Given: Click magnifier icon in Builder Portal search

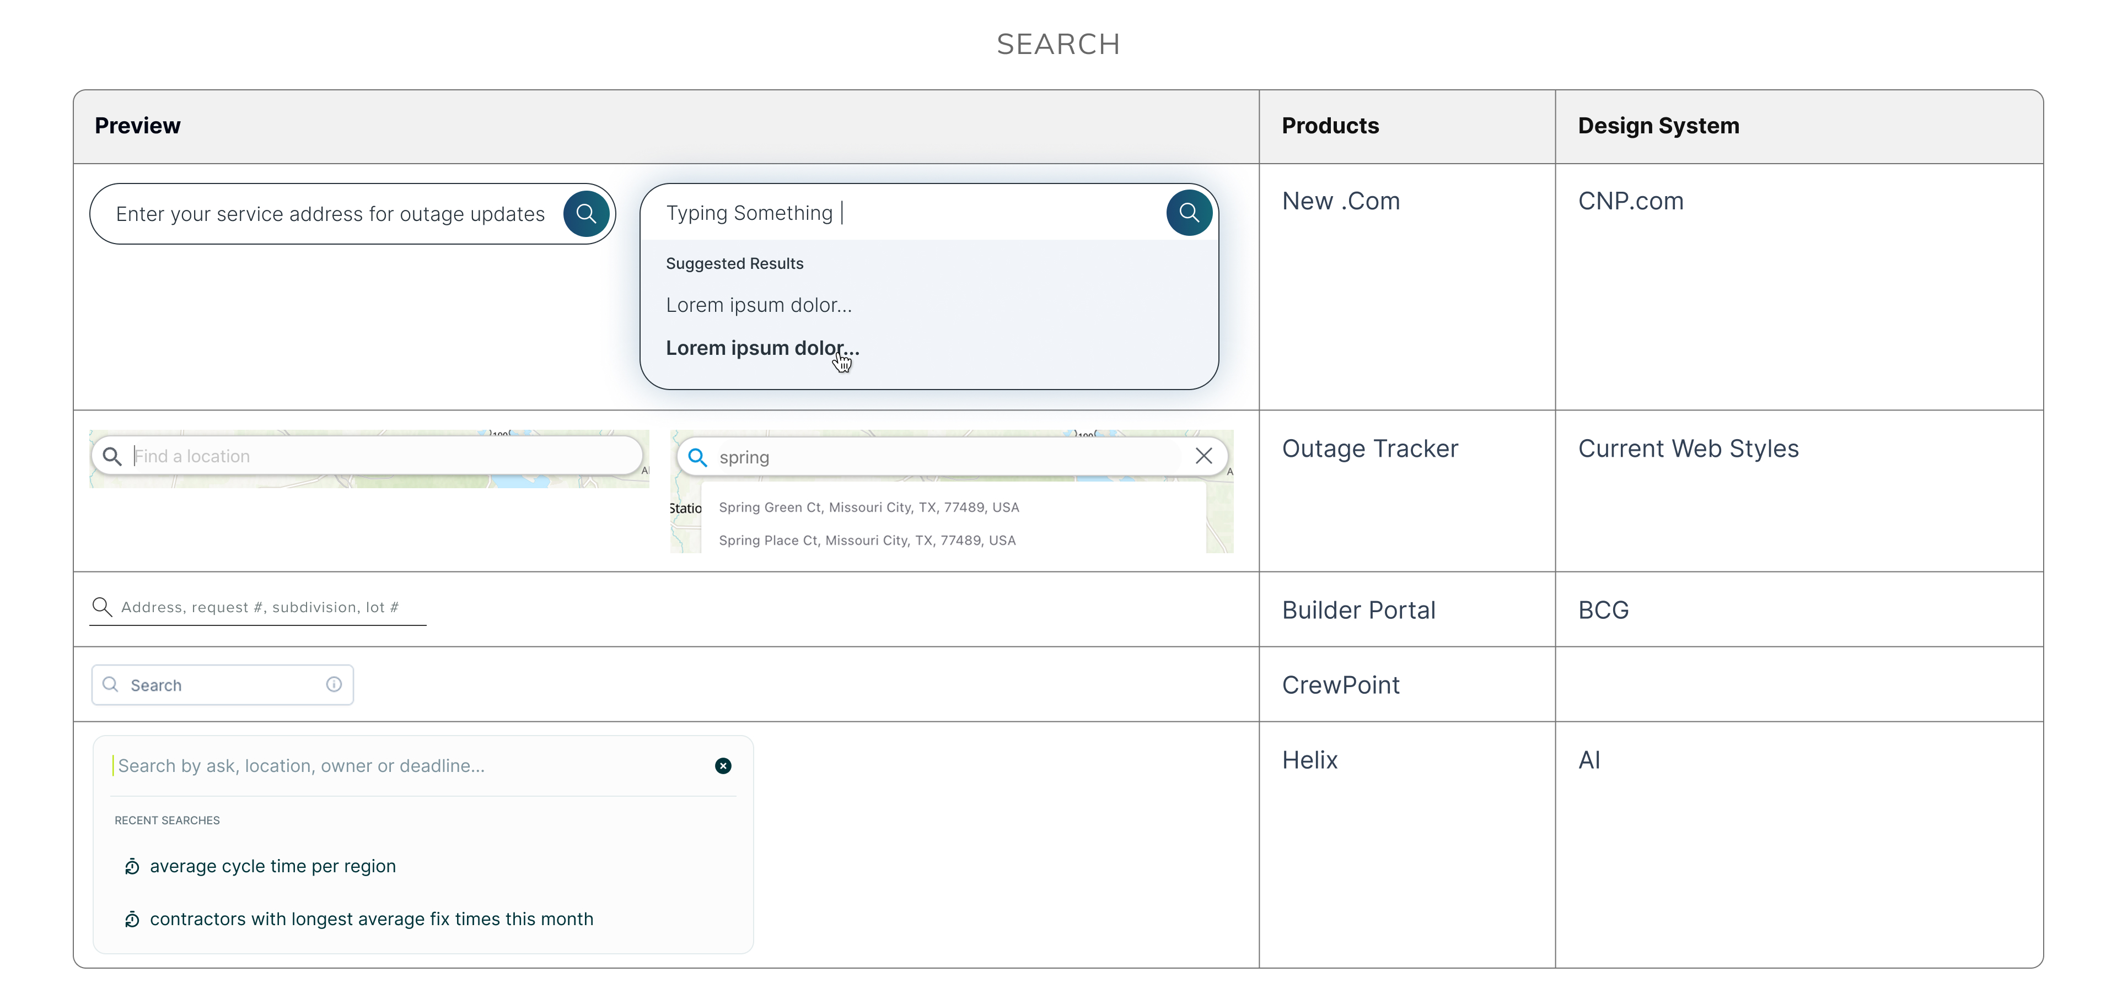Looking at the screenshot, I should [x=102, y=607].
